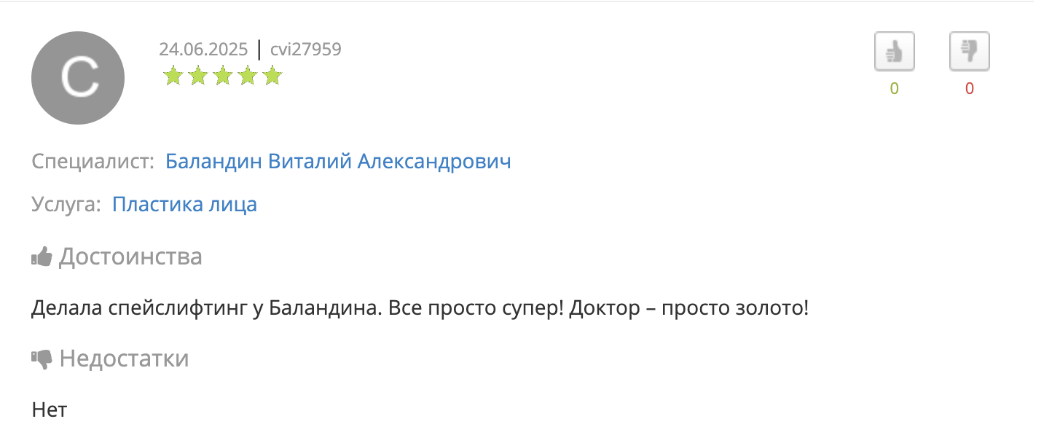Open the Пластика лица service link
Image resolution: width=1052 pixels, height=443 pixels.
(184, 205)
